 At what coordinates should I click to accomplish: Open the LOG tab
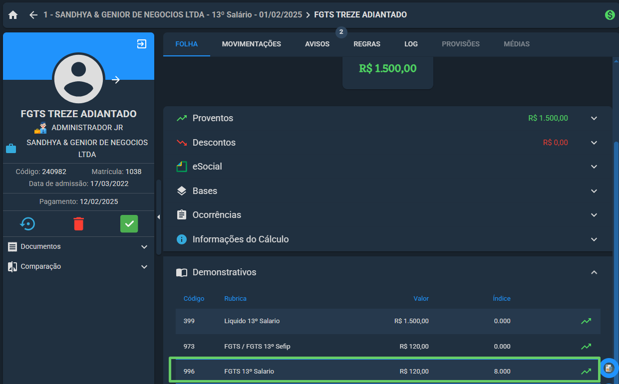coord(411,44)
